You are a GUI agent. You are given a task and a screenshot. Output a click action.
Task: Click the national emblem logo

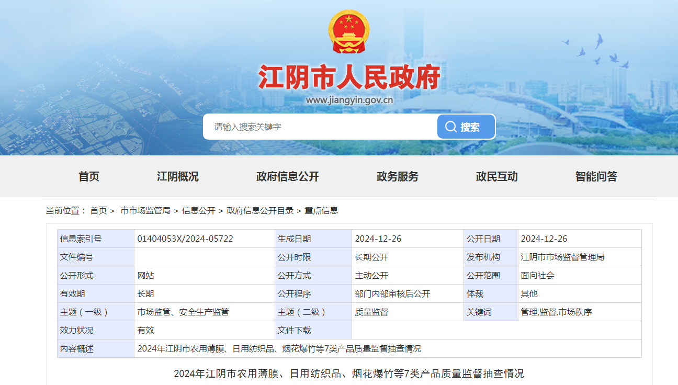349,32
